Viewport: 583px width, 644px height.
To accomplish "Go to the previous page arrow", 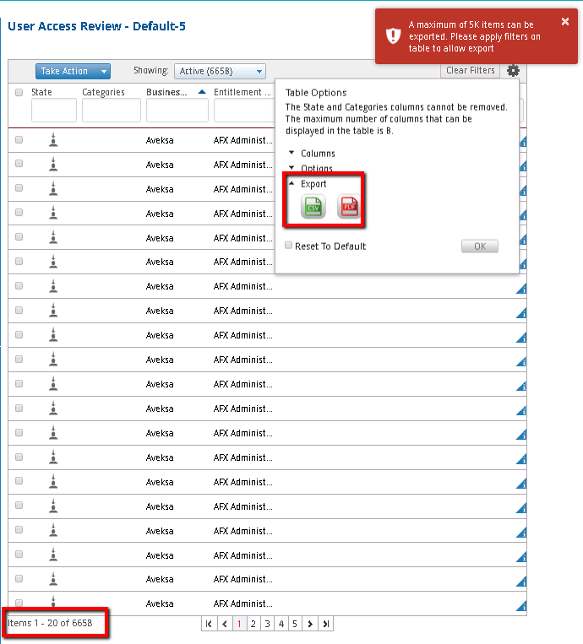I will 224,624.
